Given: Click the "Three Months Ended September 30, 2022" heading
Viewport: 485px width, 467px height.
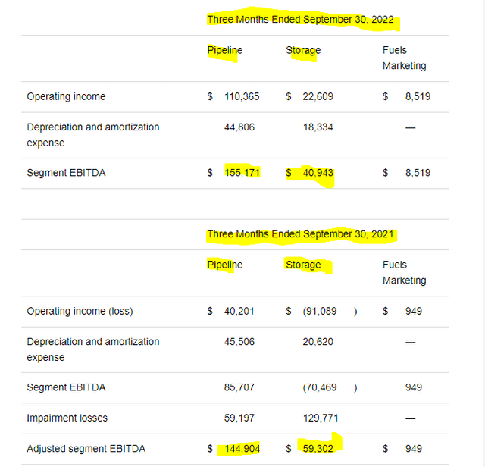Looking at the screenshot, I should (300, 20).
